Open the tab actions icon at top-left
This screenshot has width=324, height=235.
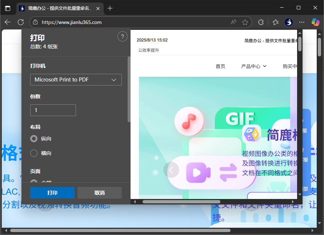click(8, 8)
